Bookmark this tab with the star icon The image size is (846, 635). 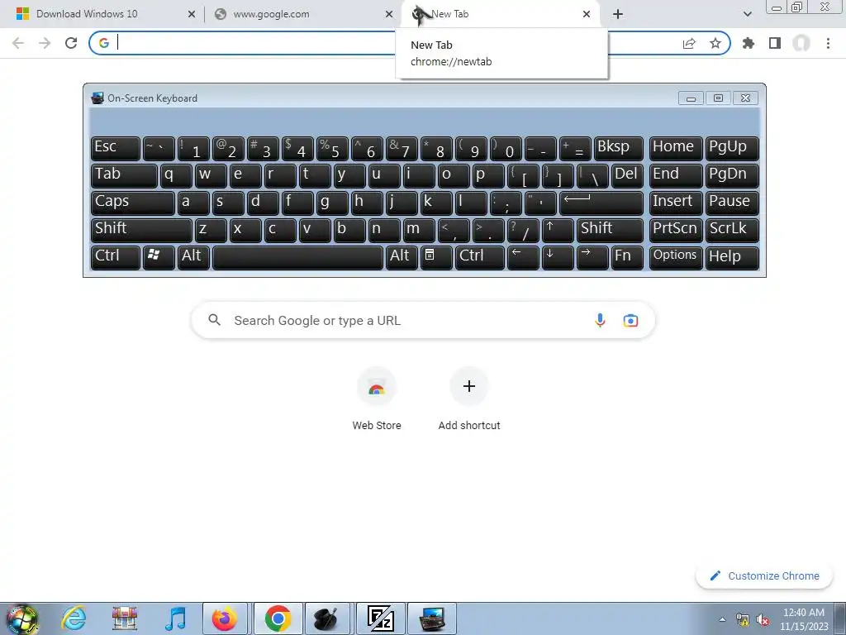[x=715, y=43]
